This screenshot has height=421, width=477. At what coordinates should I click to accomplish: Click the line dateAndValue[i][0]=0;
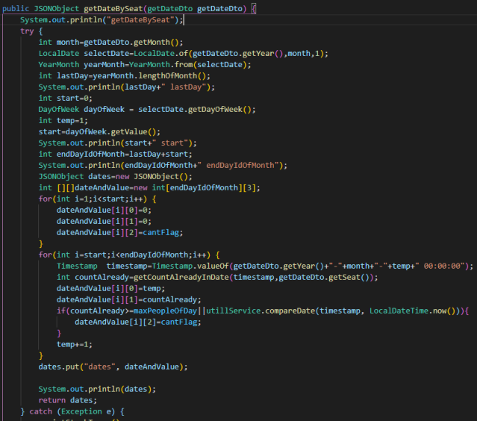click(x=104, y=210)
